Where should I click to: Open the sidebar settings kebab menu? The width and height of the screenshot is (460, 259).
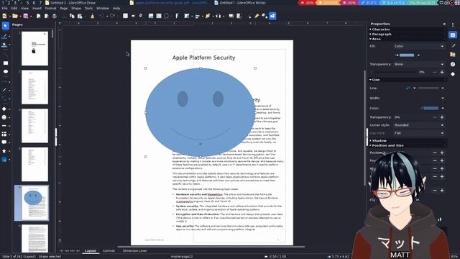[453, 24]
